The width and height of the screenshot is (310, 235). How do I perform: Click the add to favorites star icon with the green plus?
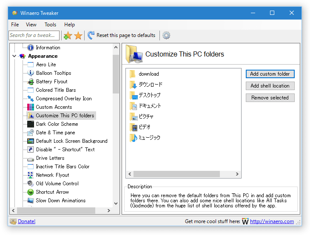pos(68,36)
